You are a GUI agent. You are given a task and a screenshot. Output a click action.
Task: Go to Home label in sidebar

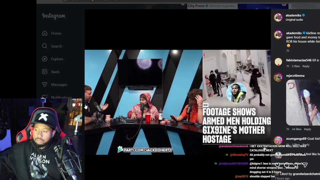(x=56, y=33)
